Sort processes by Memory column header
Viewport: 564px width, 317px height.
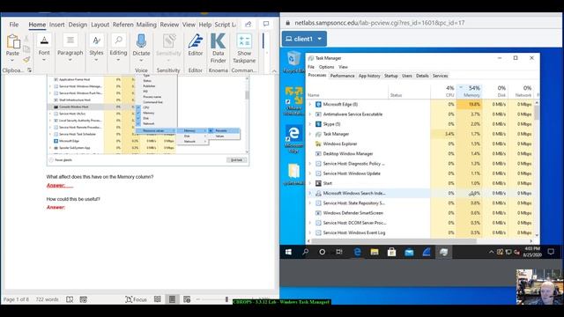470,92
